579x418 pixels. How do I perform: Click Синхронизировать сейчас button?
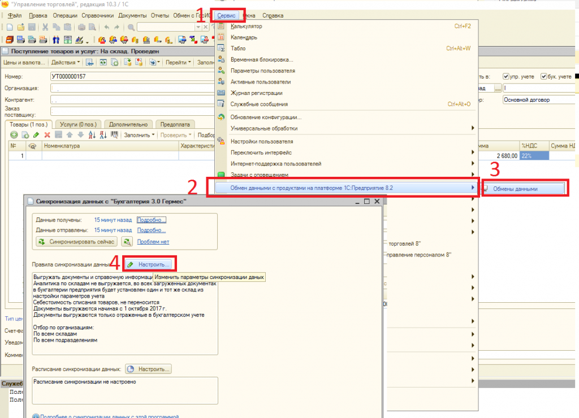(x=77, y=242)
